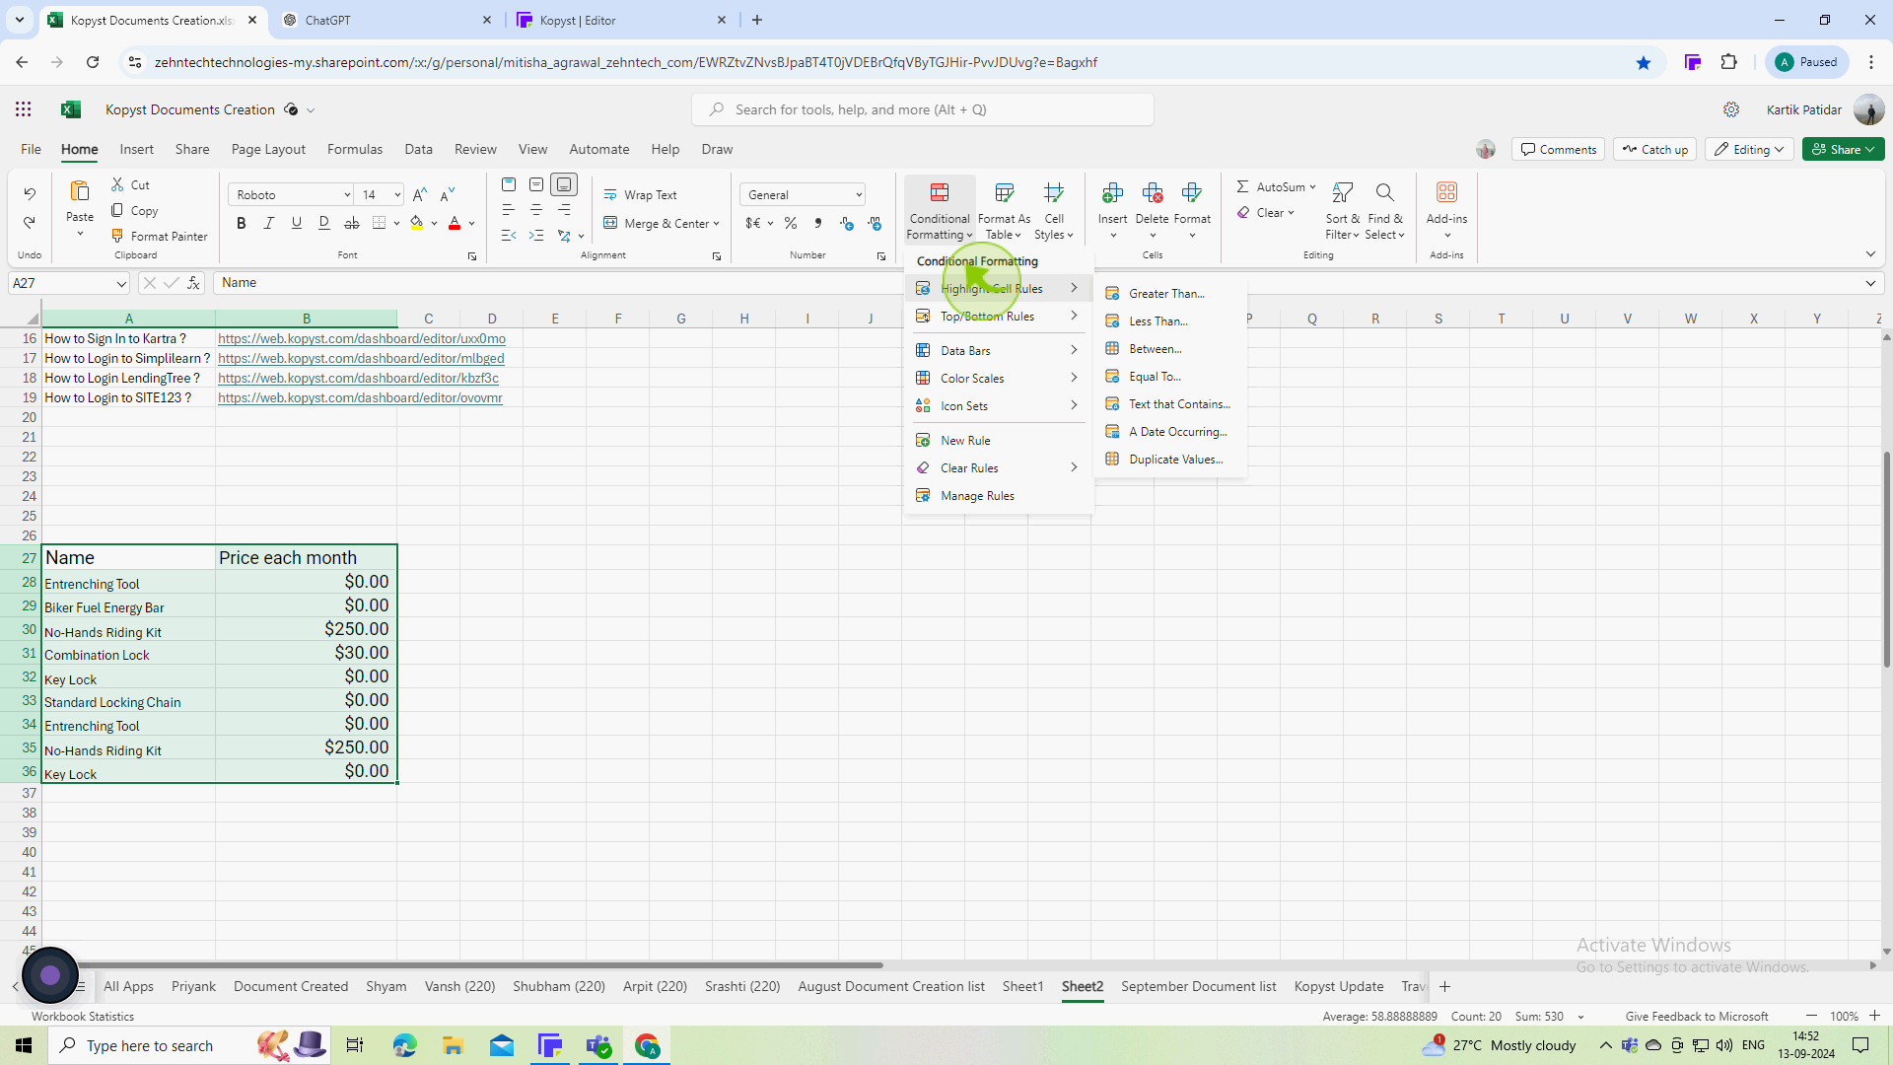
Task: Expand the AutoSum dropdown arrow
Action: [x=1313, y=187]
